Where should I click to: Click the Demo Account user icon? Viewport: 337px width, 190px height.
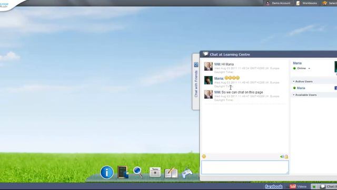(x=268, y=3)
